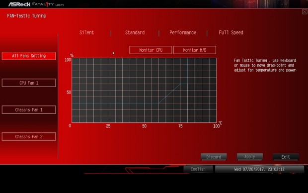
Task: Select CPU Fan 1
Action: coord(29,83)
